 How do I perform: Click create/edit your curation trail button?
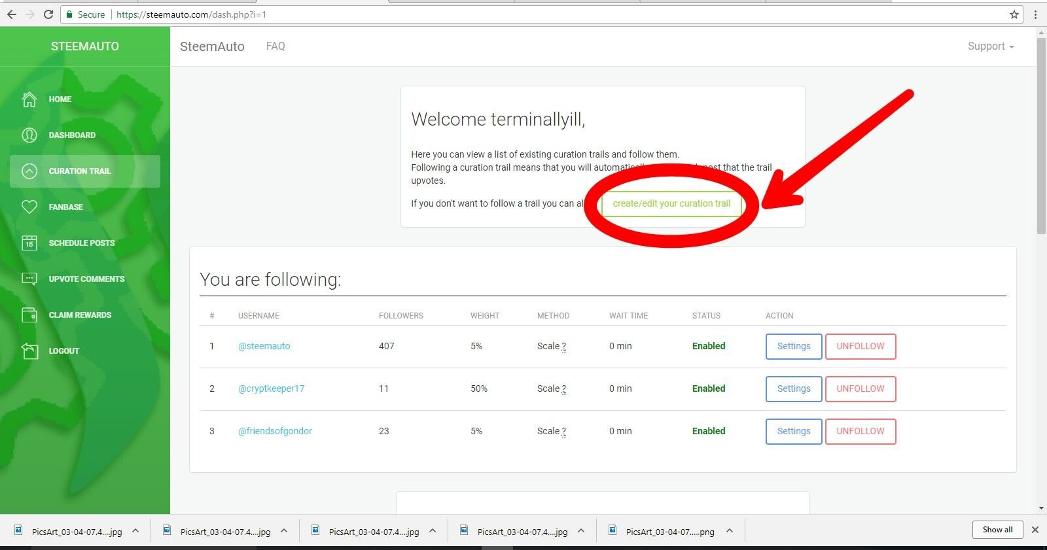click(671, 203)
